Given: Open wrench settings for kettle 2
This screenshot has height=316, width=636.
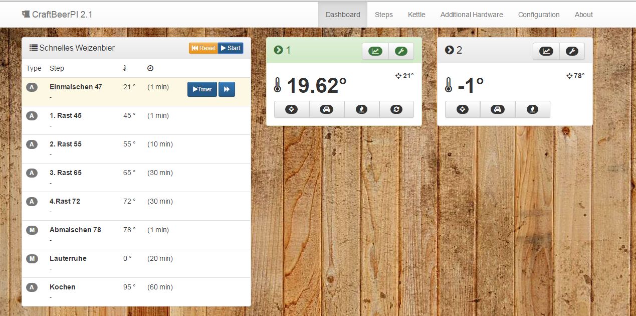Looking at the screenshot, I should coord(572,51).
